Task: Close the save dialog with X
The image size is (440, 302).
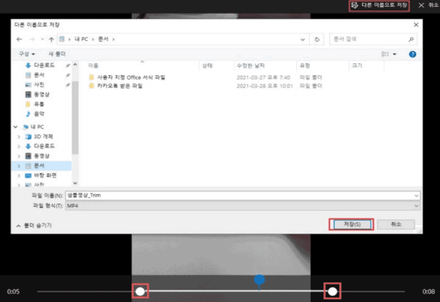Action: click(416, 25)
